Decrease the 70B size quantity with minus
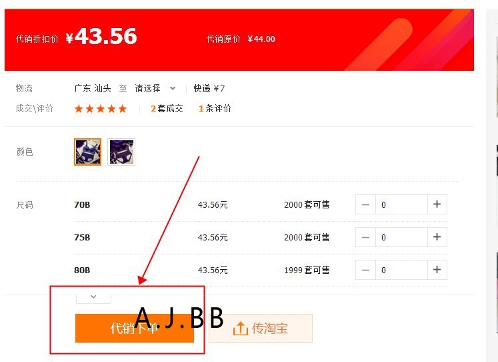 pos(365,204)
